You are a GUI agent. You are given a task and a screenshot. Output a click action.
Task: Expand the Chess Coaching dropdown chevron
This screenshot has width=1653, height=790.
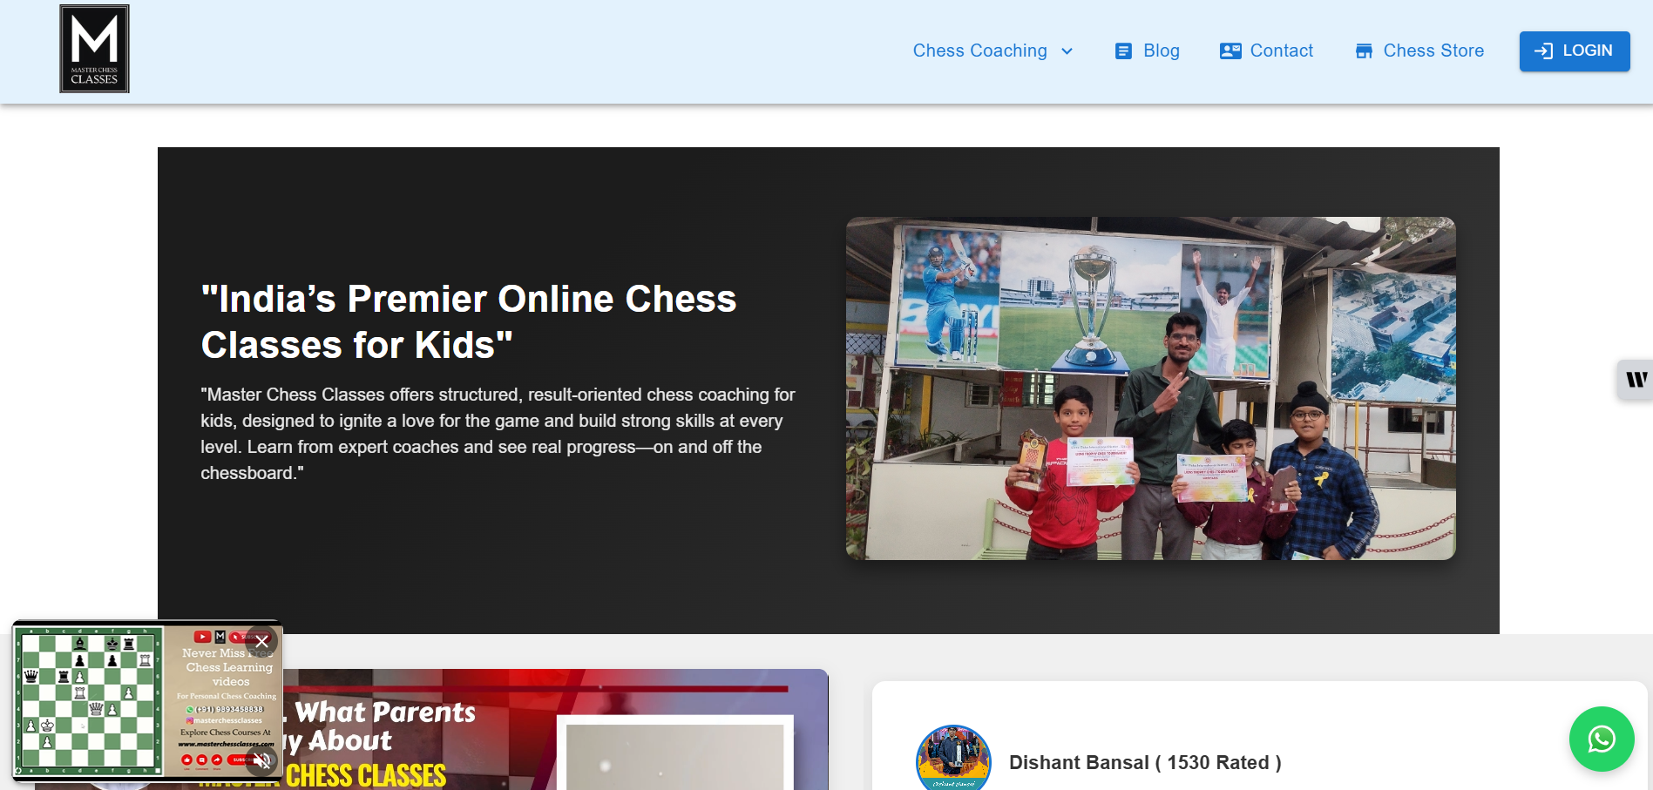1067,51
